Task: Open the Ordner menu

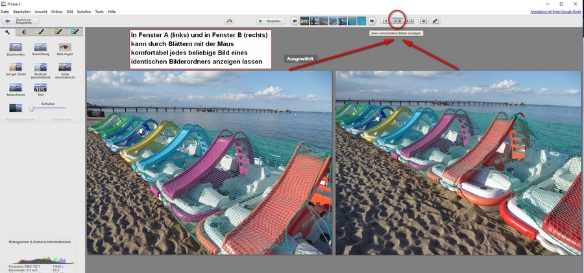Action: 57,12
